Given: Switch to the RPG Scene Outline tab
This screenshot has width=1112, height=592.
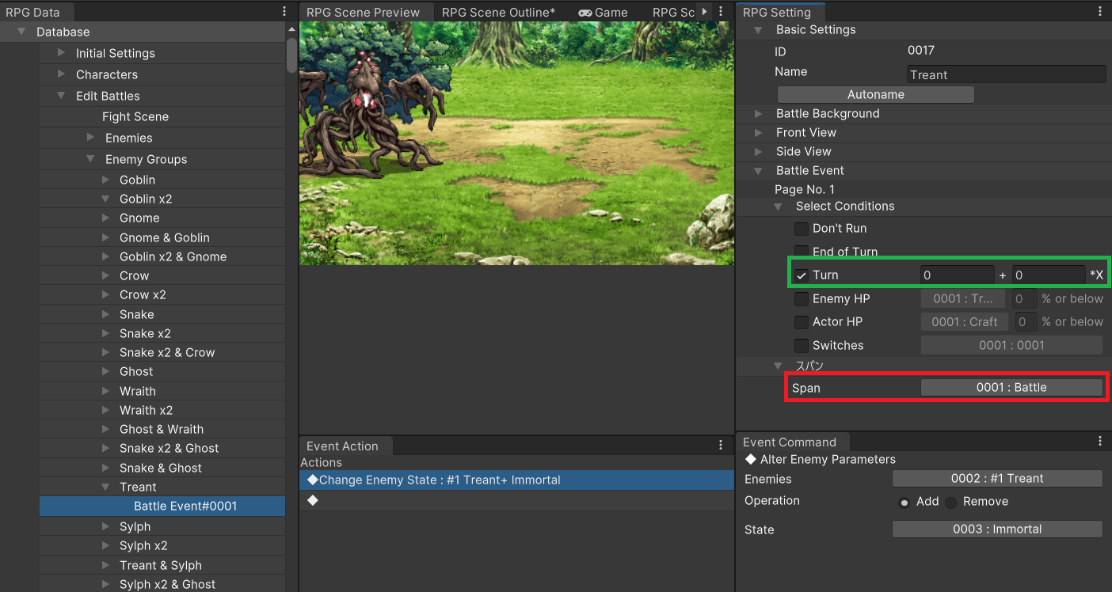Looking at the screenshot, I should pyautogui.click(x=498, y=12).
